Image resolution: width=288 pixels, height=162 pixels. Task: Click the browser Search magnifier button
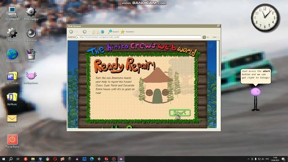tap(113, 32)
